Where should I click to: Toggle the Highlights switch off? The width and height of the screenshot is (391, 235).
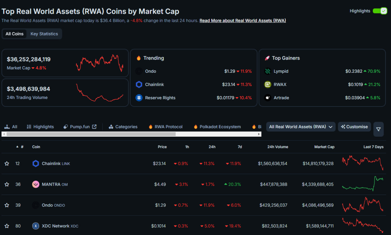(380, 11)
